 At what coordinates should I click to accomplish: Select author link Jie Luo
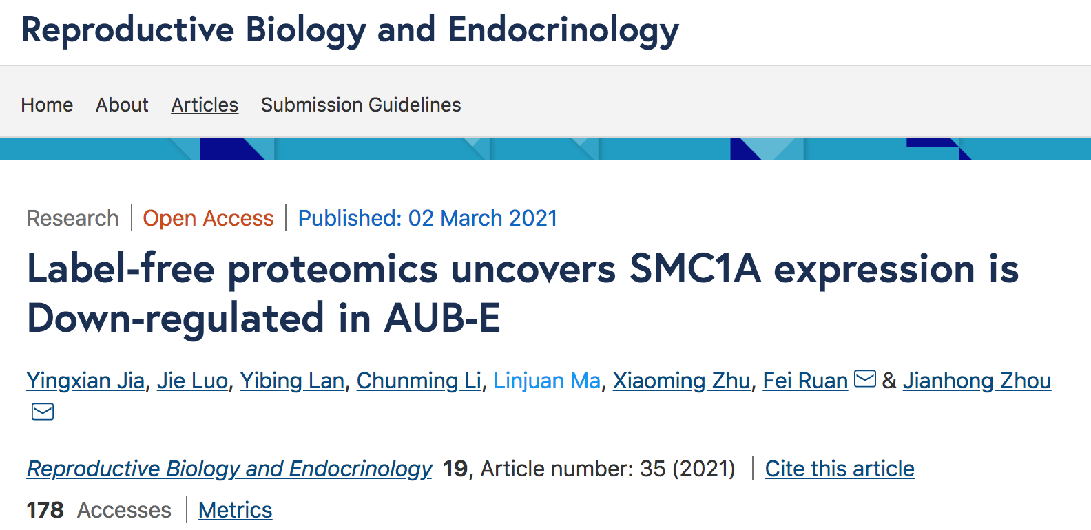192,381
